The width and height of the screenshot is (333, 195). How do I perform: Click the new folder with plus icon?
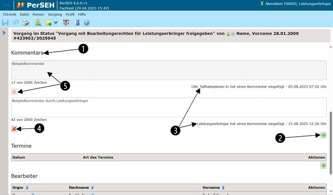click(48, 23)
